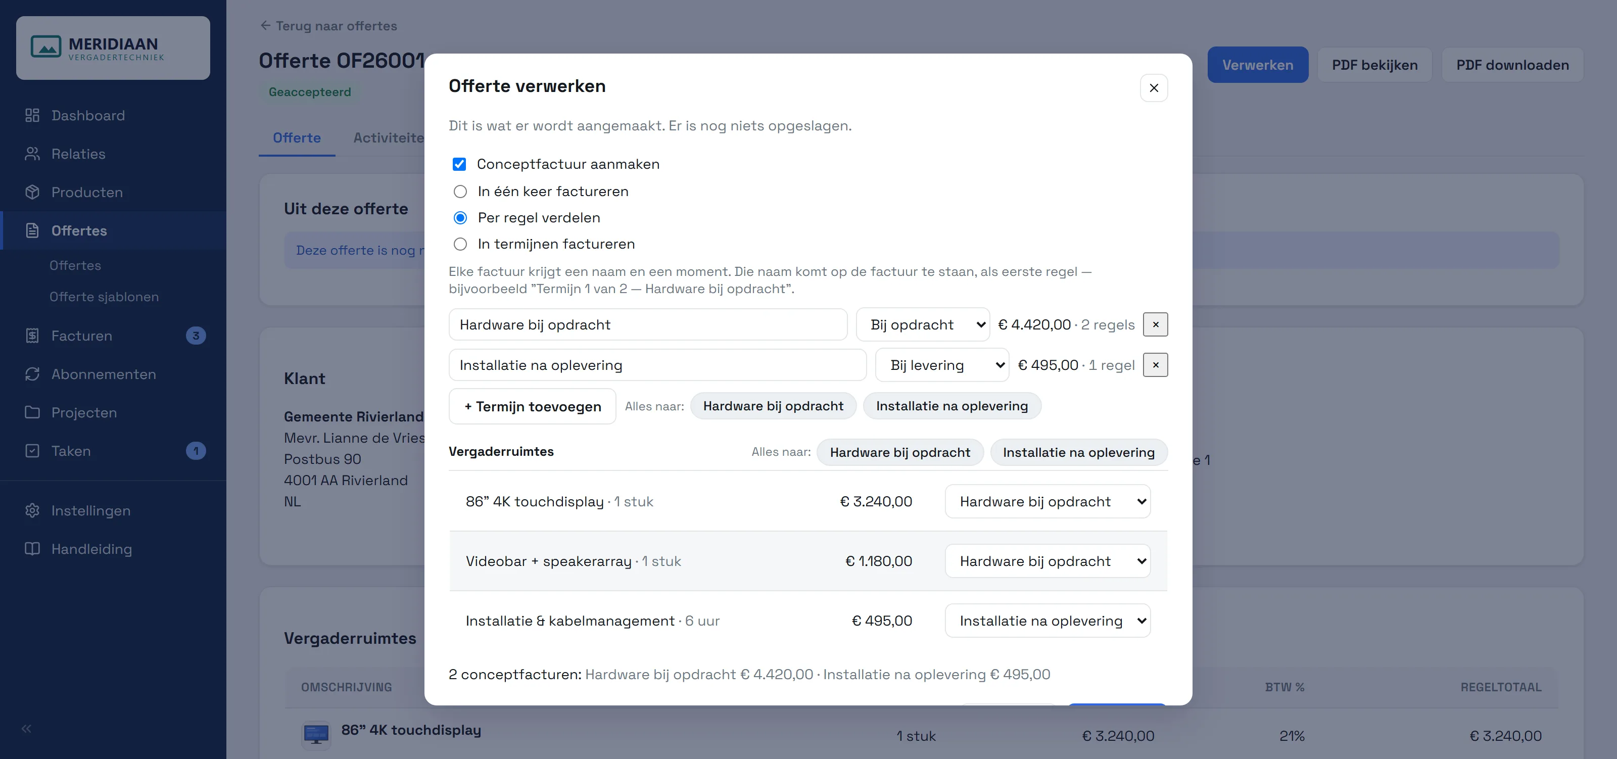Click the Abonnementen refresh icon
Viewport: 1617px width, 759px height.
(x=32, y=374)
